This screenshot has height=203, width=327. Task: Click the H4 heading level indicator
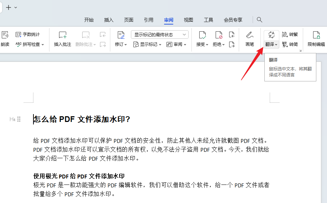coord(12,119)
